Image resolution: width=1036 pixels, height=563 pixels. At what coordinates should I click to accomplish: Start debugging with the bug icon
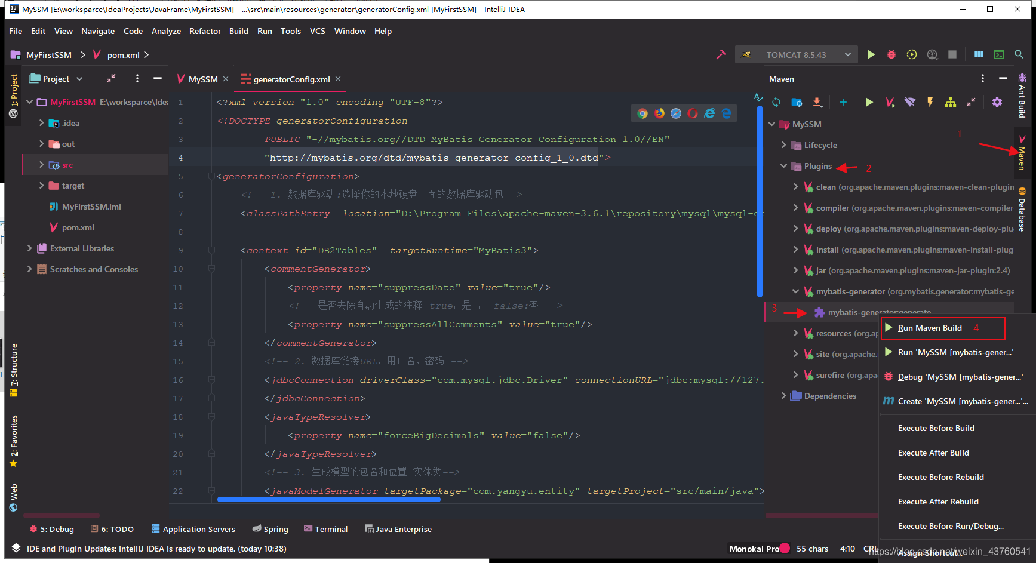[891, 54]
